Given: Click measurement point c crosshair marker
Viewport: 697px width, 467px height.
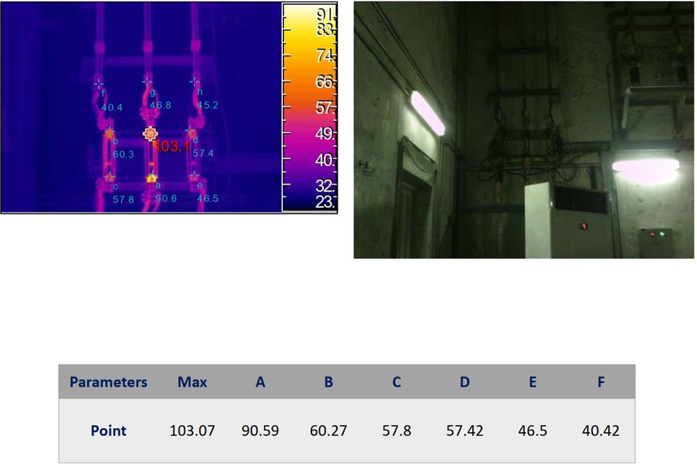Looking at the screenshot, I should pos(109,177).
